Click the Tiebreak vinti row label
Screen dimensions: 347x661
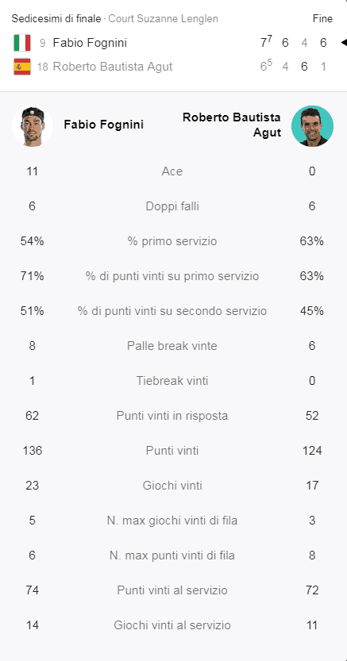(172, 381)
